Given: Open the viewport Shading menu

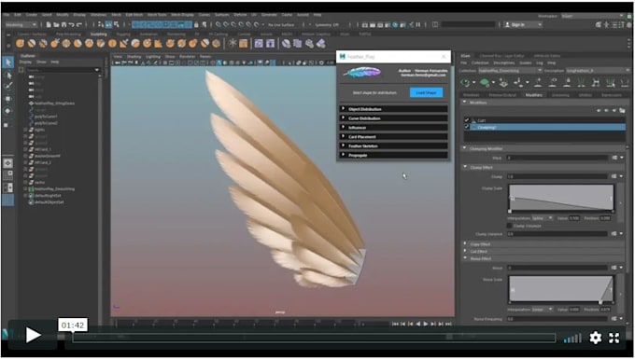Looking at the screenshot, I should (134, 57).
